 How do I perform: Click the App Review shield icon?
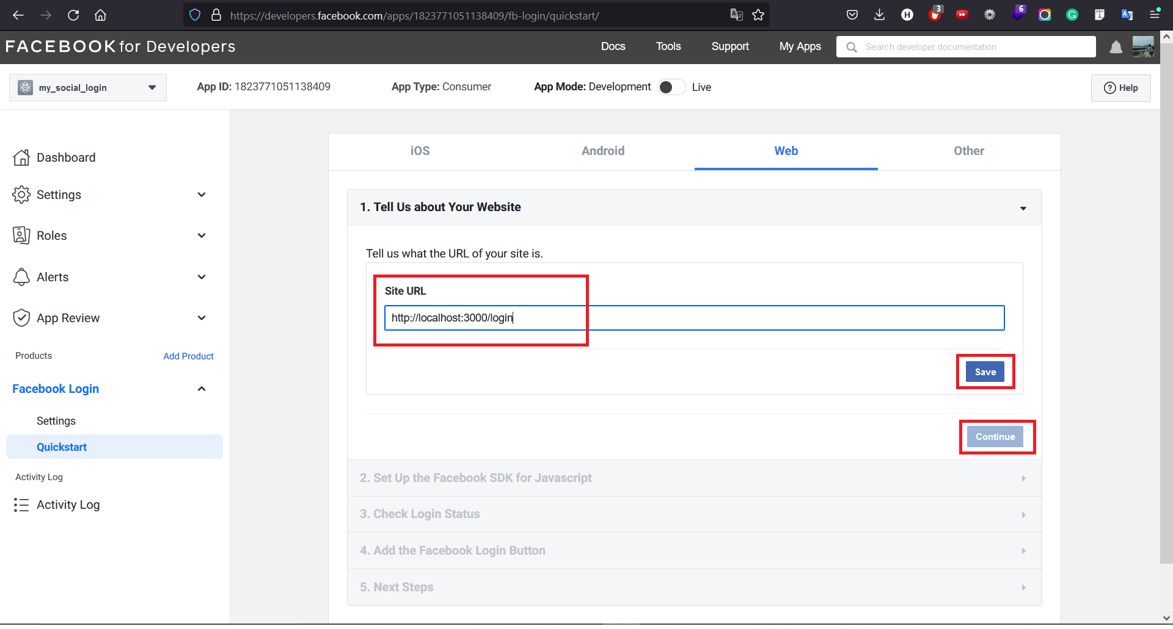pos(21,318)
